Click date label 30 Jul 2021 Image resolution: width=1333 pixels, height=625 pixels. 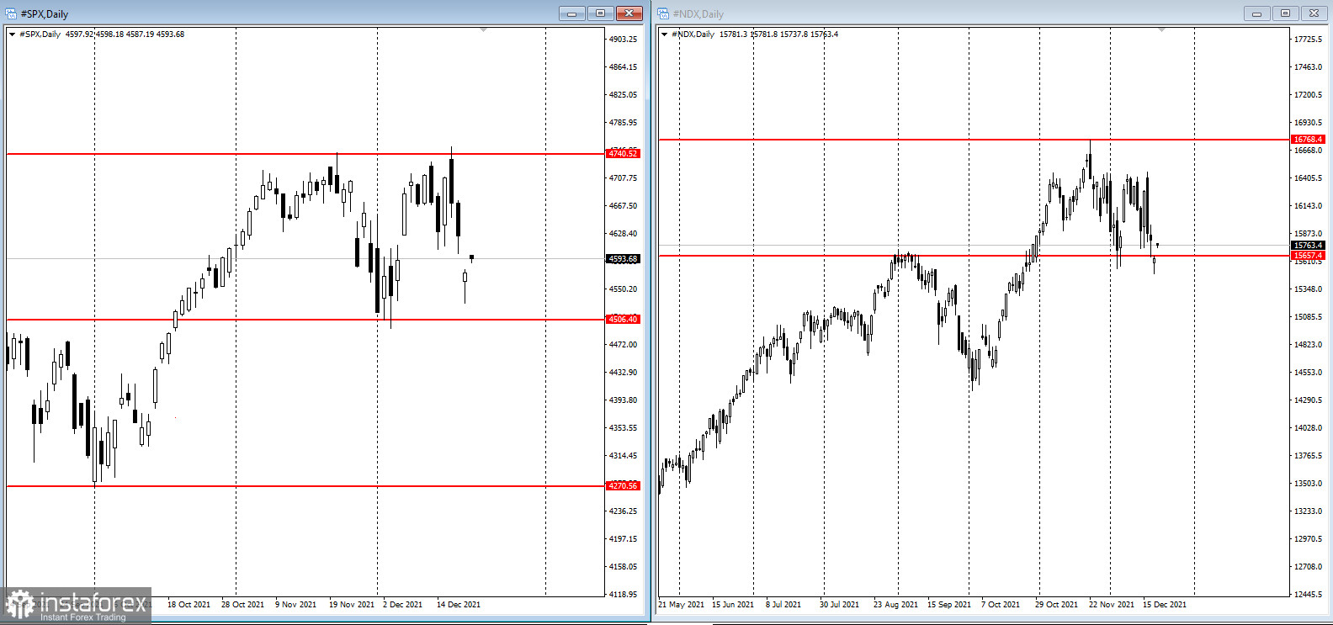click(840, 605)
